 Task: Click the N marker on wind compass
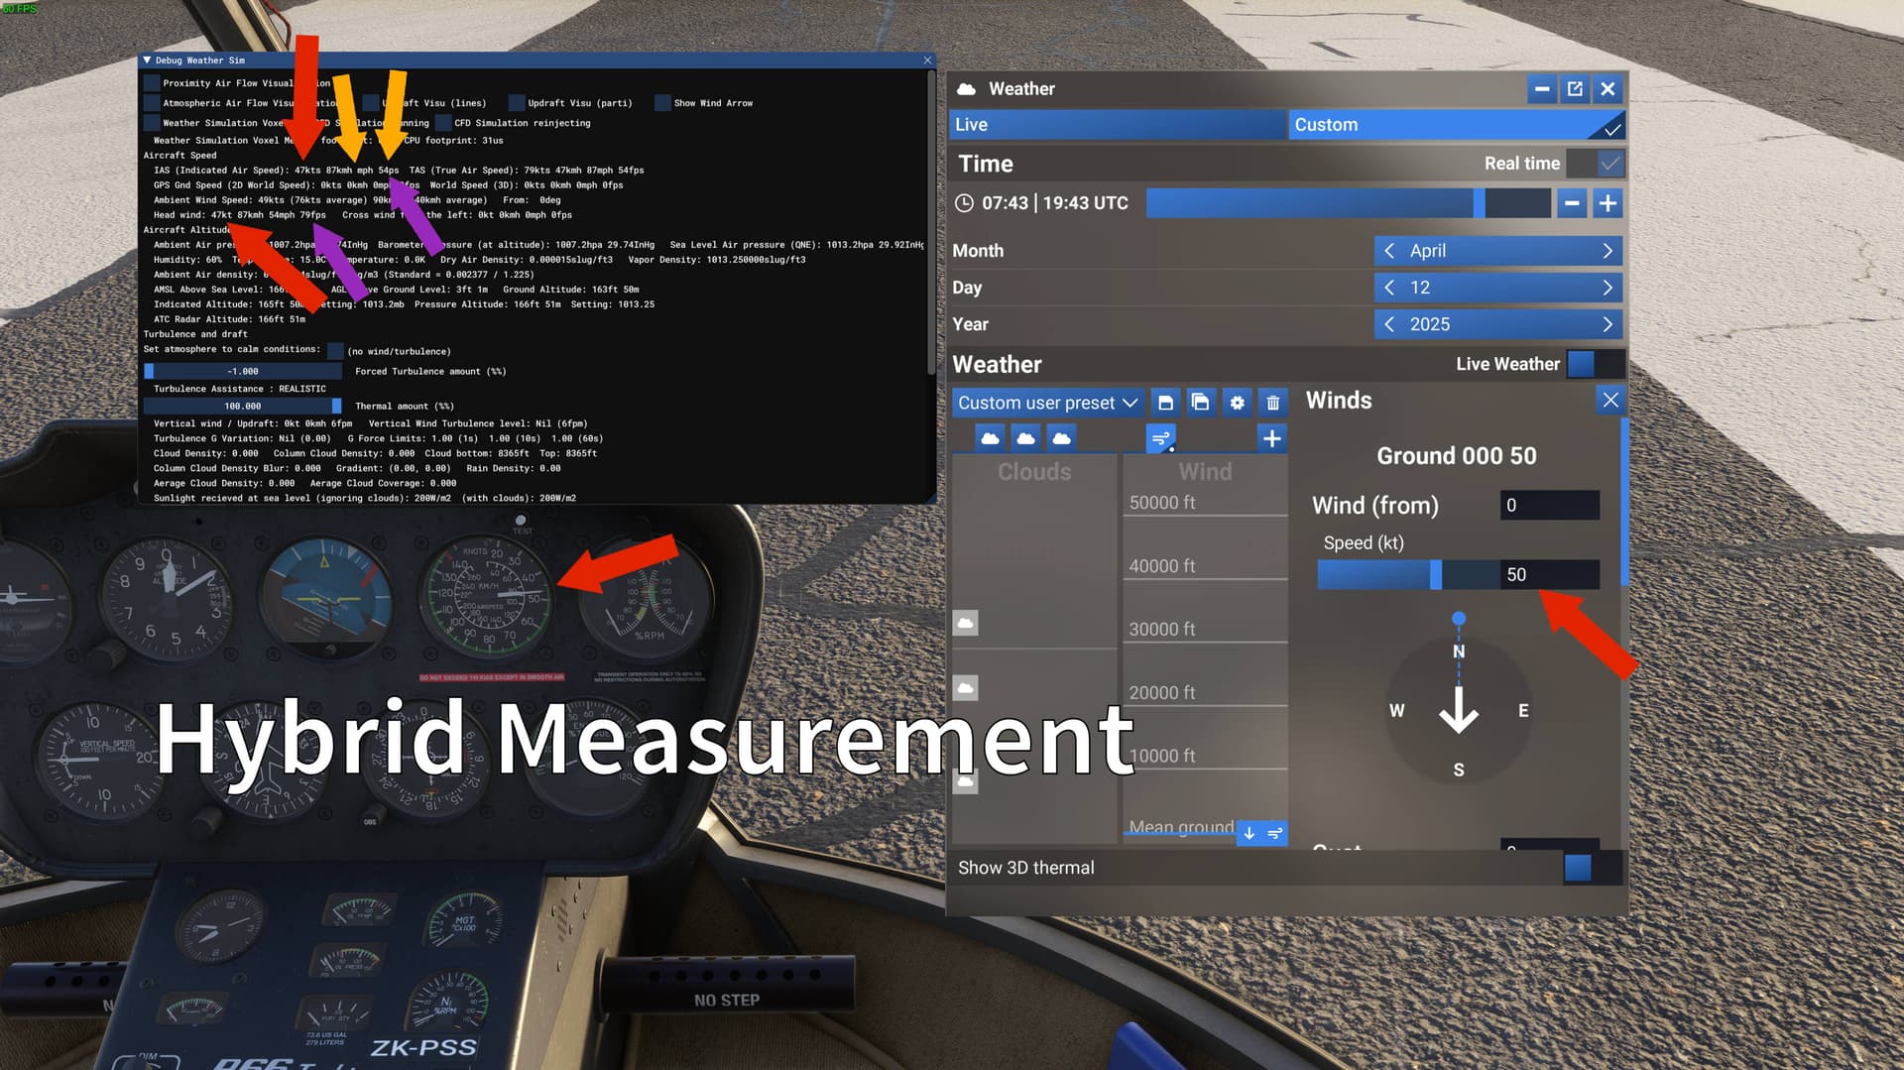point(1458,652)
